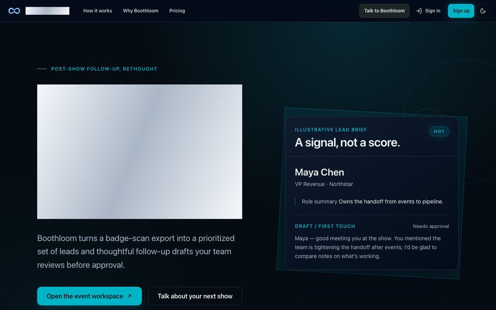Open the How it works menu item
This screenshot has height=310, width=496.
97,11
